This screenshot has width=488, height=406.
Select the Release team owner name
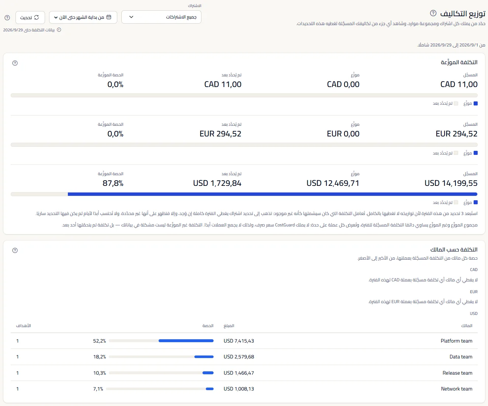pyautogui.click(x=458, y=373)
